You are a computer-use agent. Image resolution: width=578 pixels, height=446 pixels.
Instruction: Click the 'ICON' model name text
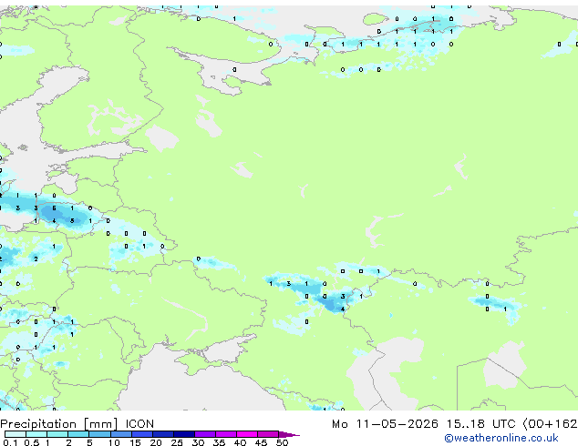(139, 424)
